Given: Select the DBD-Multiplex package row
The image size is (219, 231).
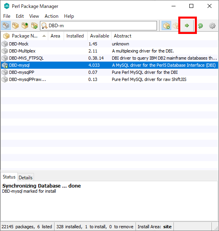Looking at the screenshot, I should point(109,51).
